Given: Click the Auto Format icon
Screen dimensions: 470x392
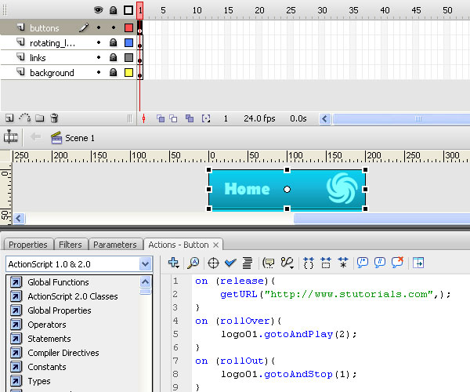Looking at the screenshot, I should click(x=248, y=263).
